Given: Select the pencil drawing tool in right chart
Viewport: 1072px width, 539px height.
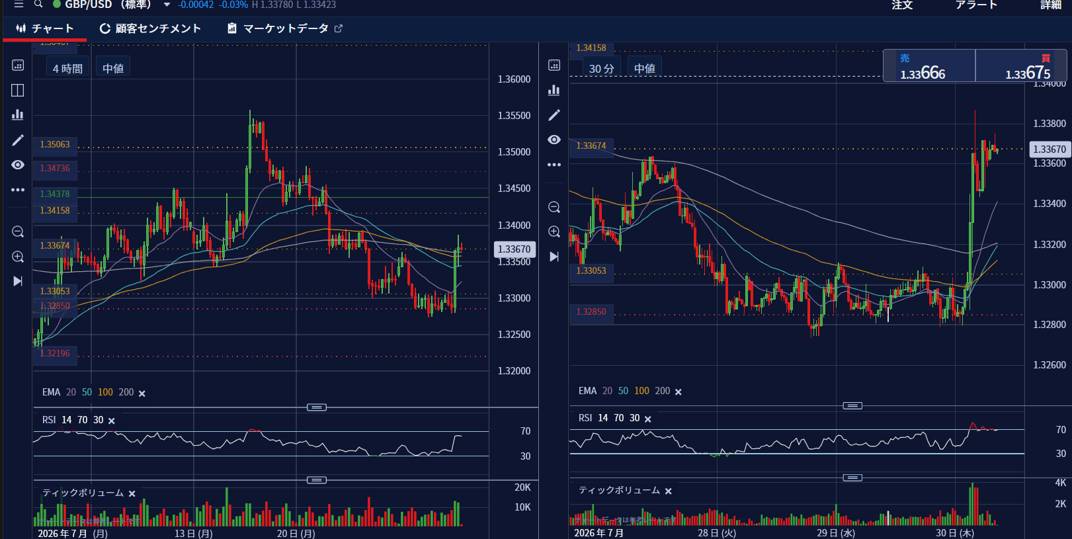Looking at the screenshot, I should coord(554,115).
